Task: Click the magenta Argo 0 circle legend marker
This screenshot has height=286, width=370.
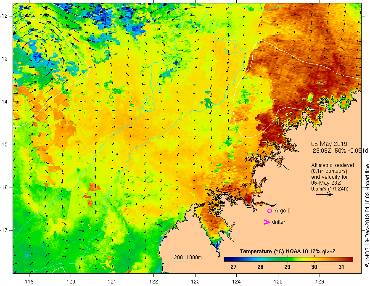Action: coord(270,211)
